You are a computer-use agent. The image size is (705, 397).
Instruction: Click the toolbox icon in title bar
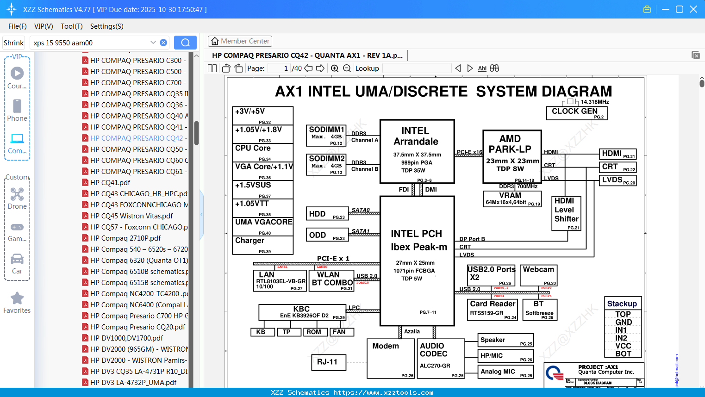(647, 9)
